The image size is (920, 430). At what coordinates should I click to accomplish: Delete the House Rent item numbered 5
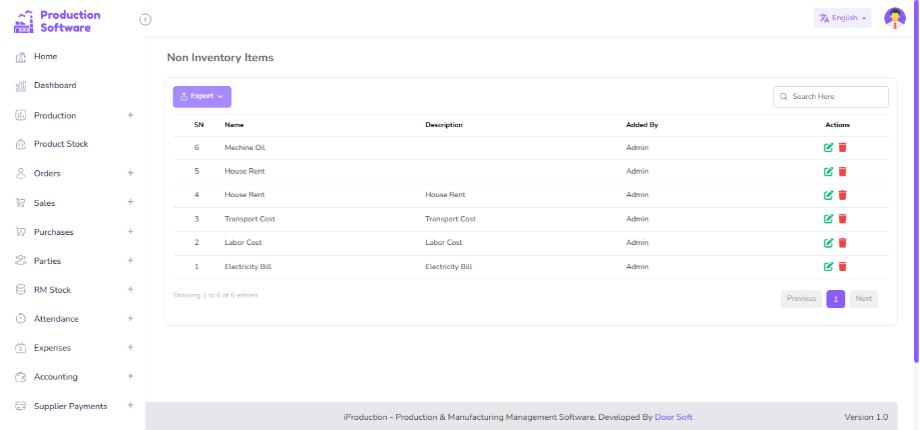coord(842,172)
